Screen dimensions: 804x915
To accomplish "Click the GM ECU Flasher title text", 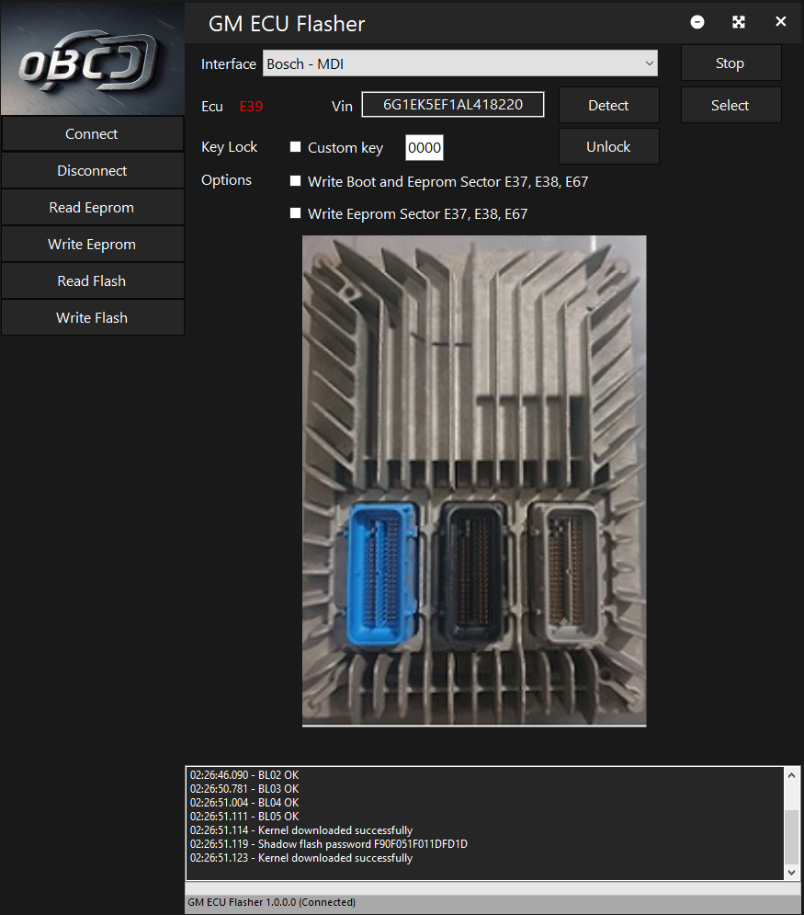I will coord(287,24).
